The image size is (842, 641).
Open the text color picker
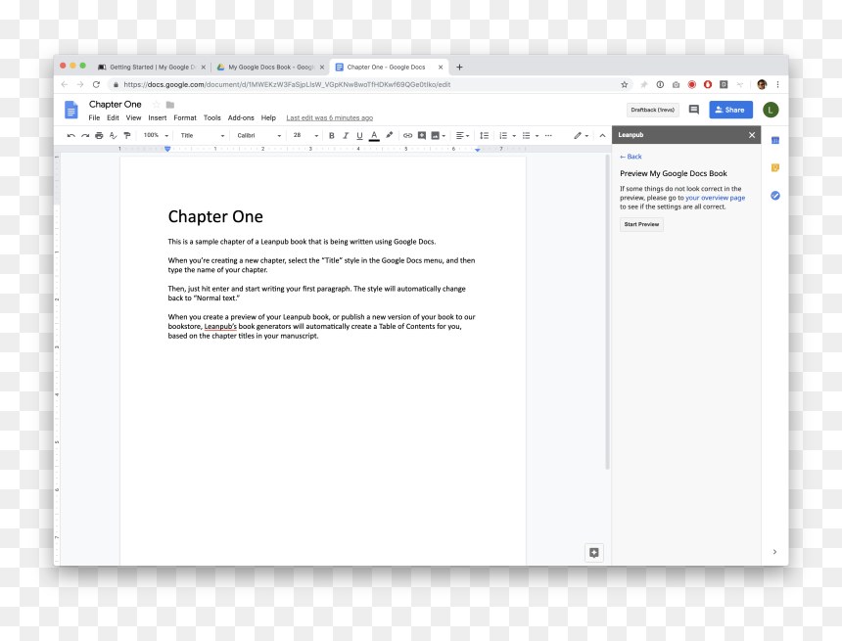click(x=374, y=136)
